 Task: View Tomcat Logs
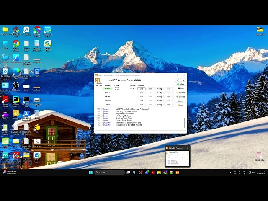click(x=168, y=104)
